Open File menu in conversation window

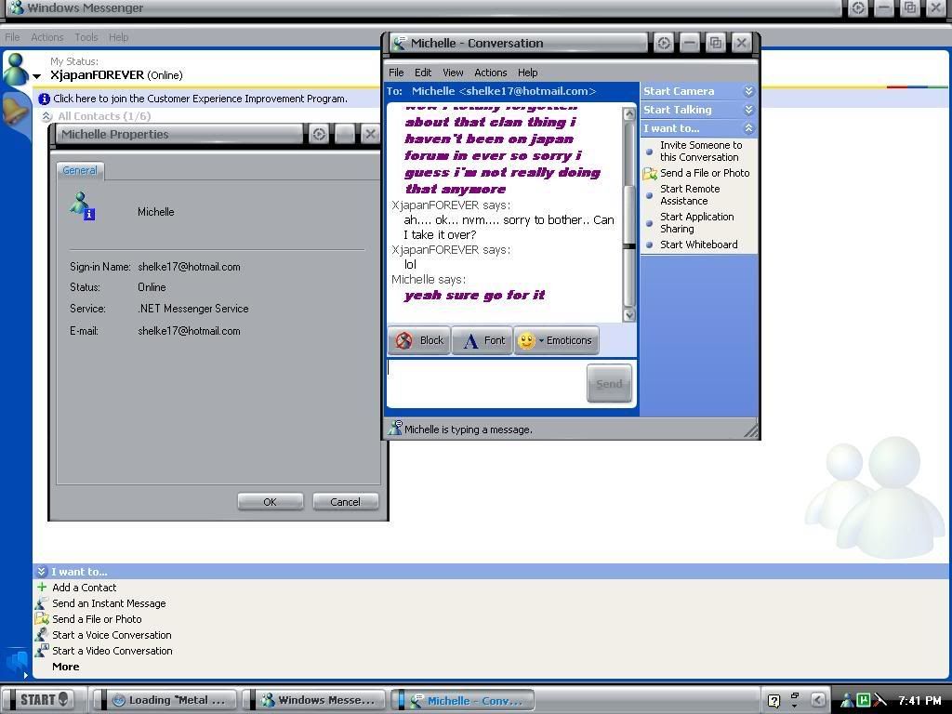pos(396,73)
